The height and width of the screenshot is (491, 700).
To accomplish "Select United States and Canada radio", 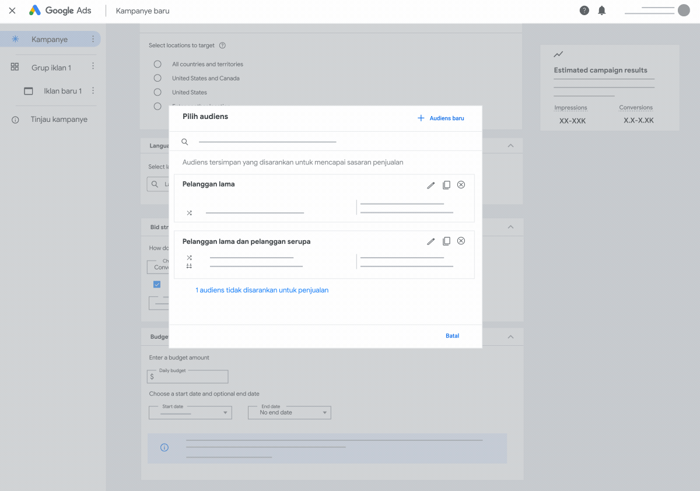I will pyautogui.click(x=157, y=78).
